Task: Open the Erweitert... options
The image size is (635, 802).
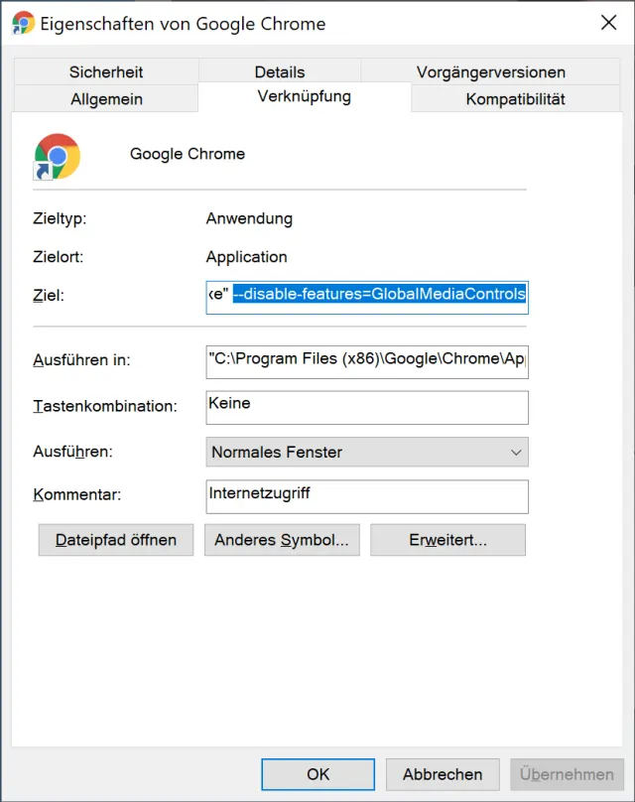Action: (x=447, y=540)
